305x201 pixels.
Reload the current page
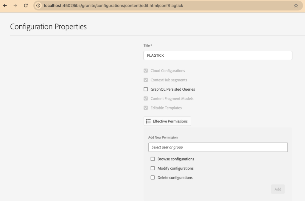coord(26,5)
